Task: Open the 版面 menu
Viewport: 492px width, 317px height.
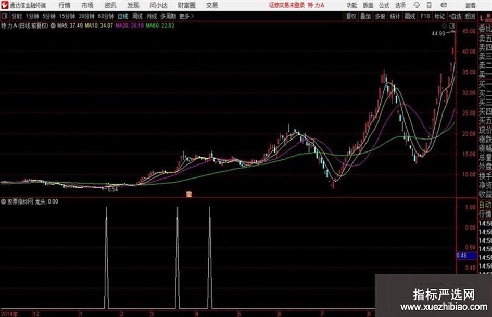Action: (x=368, y=5)
